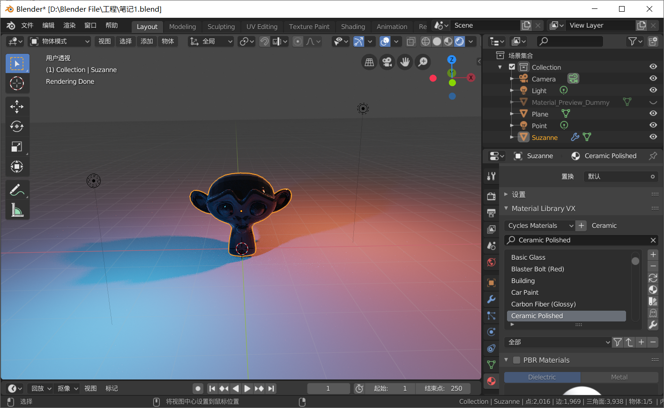Click the Z axis in navigation gizmo
This screenshot has height=408, width=664.
pos(452,59)
